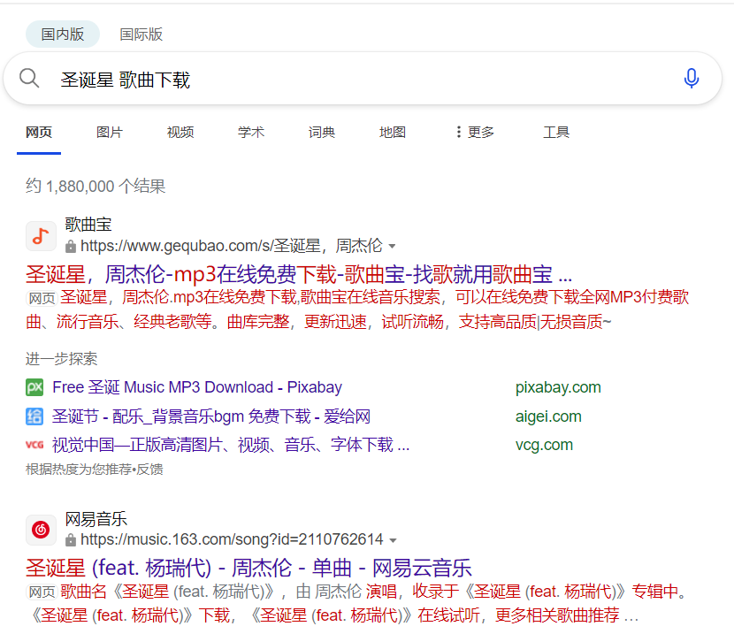Open the 工具 search tools
The width and height of the screenshot is (734, 634).
[556, 133]
